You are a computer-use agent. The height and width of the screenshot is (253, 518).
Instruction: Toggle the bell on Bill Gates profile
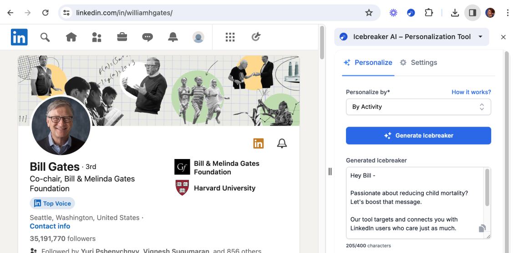[282, 144]
